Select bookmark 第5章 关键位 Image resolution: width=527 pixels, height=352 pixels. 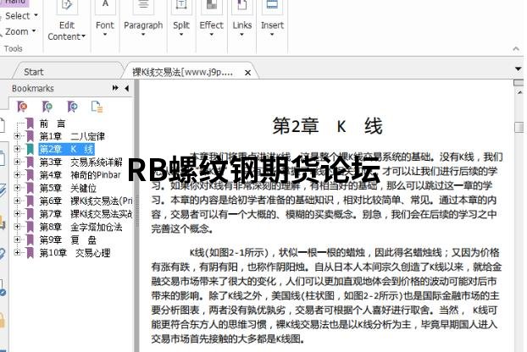68,188
